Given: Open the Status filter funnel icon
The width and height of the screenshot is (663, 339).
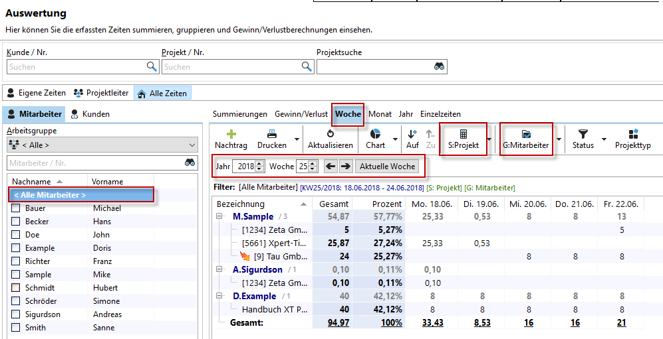Looking at the screenshot, I should 583,134.
